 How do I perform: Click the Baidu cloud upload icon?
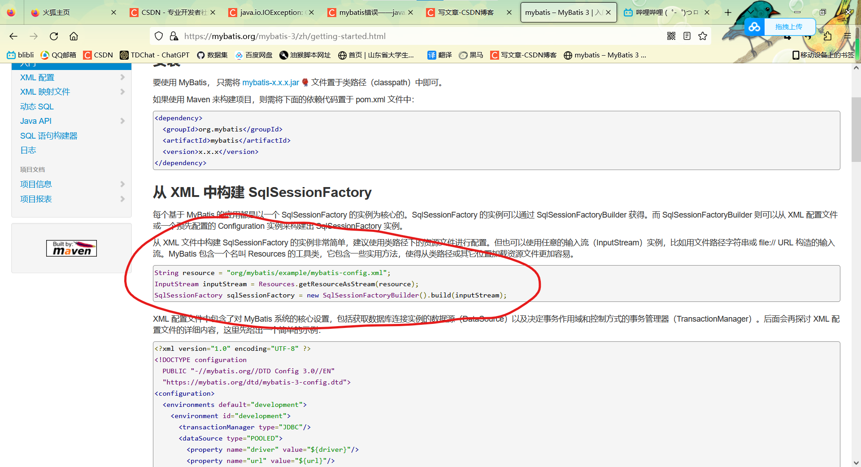coord(754,27)
